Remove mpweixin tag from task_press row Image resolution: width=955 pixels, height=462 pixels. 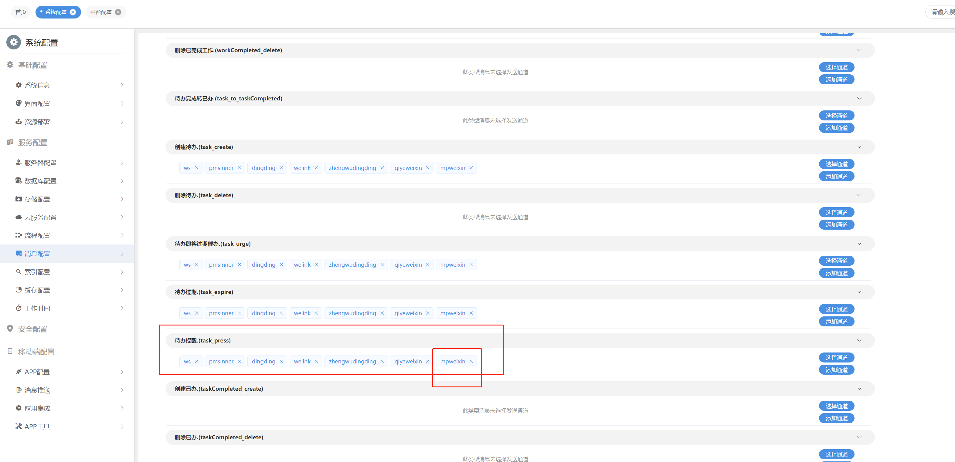(x=471, y=361)
